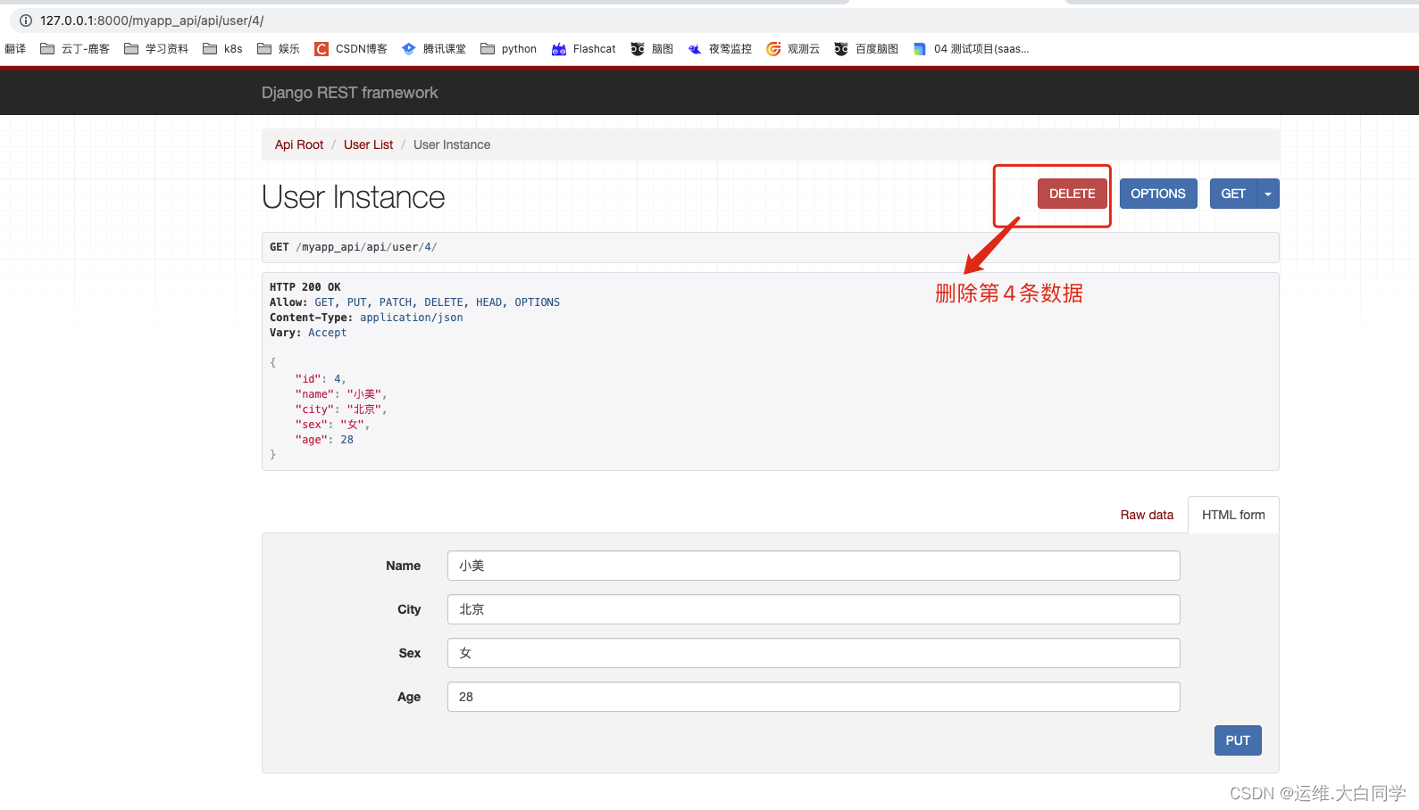Submit the form with PUT button

point(1238,740)
